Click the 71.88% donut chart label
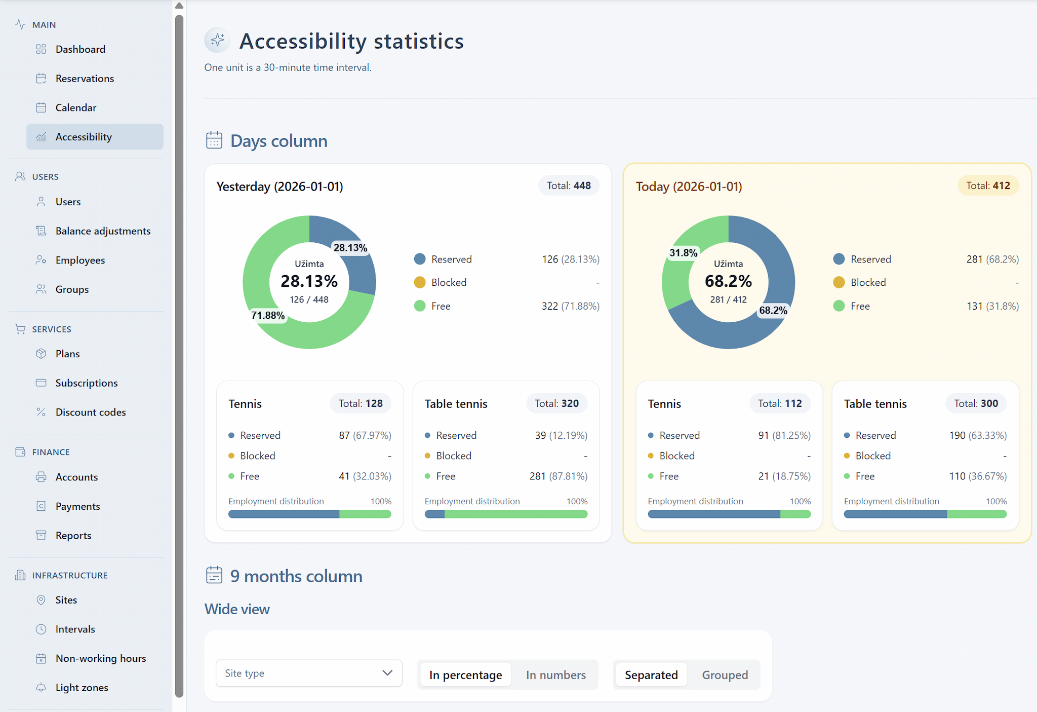The height and width of the screenshot is (712, 1037). point(268,315)
